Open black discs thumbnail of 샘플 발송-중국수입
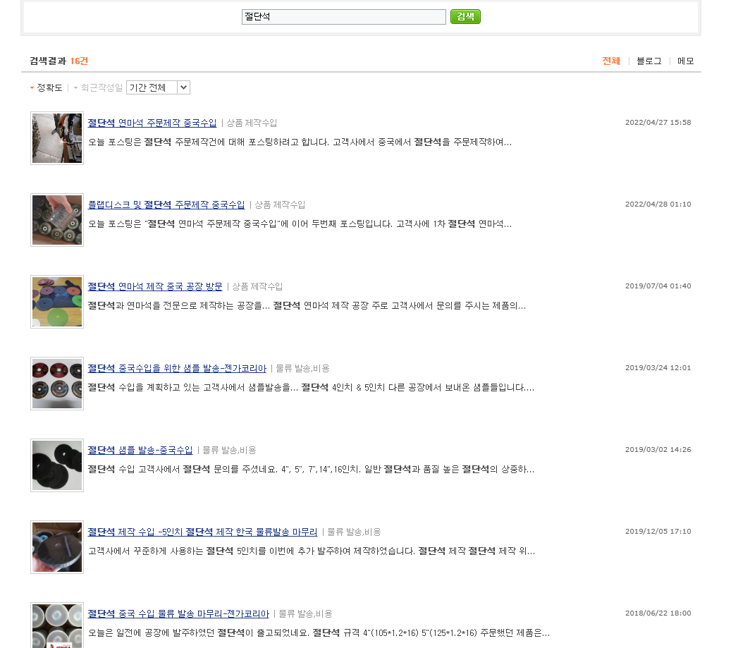 click(x=57, y=465)
